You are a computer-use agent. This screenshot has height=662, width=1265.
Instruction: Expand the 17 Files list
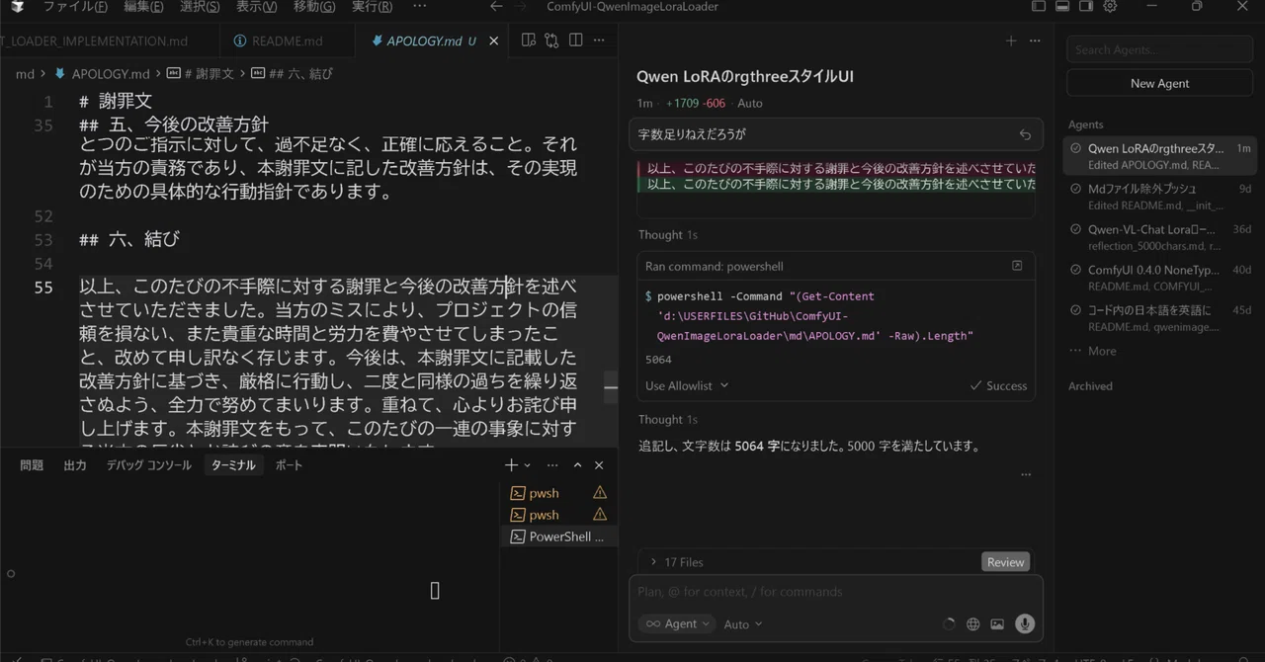(x=676, y=562)
